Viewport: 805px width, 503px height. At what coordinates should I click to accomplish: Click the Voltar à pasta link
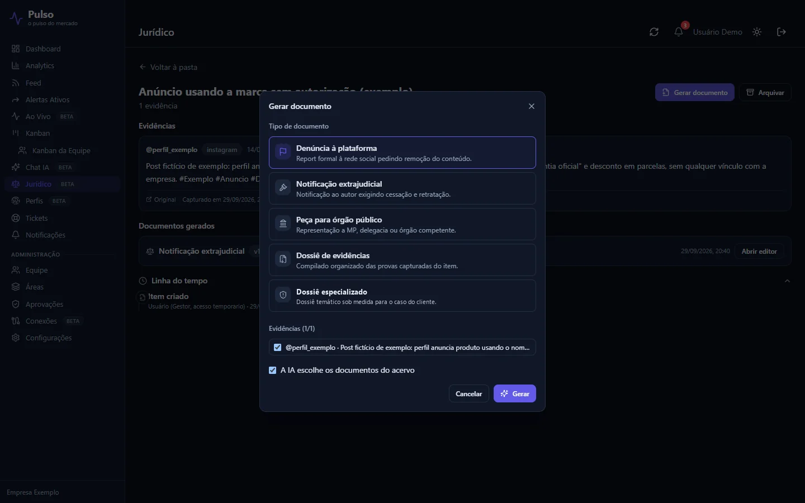(x=168, y=67)
